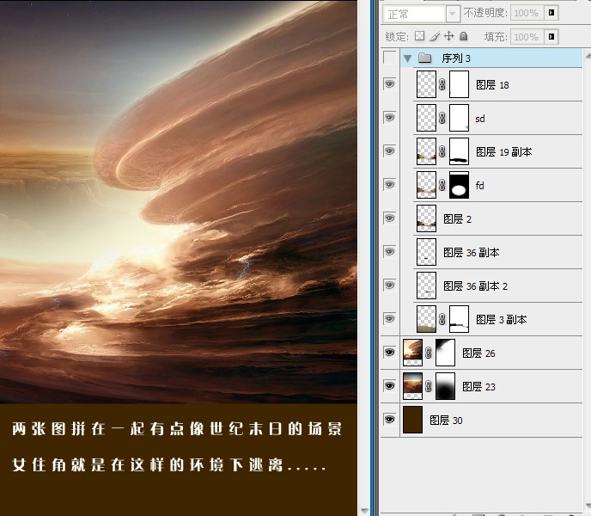Click the 不透明度 100% value field

527,13
